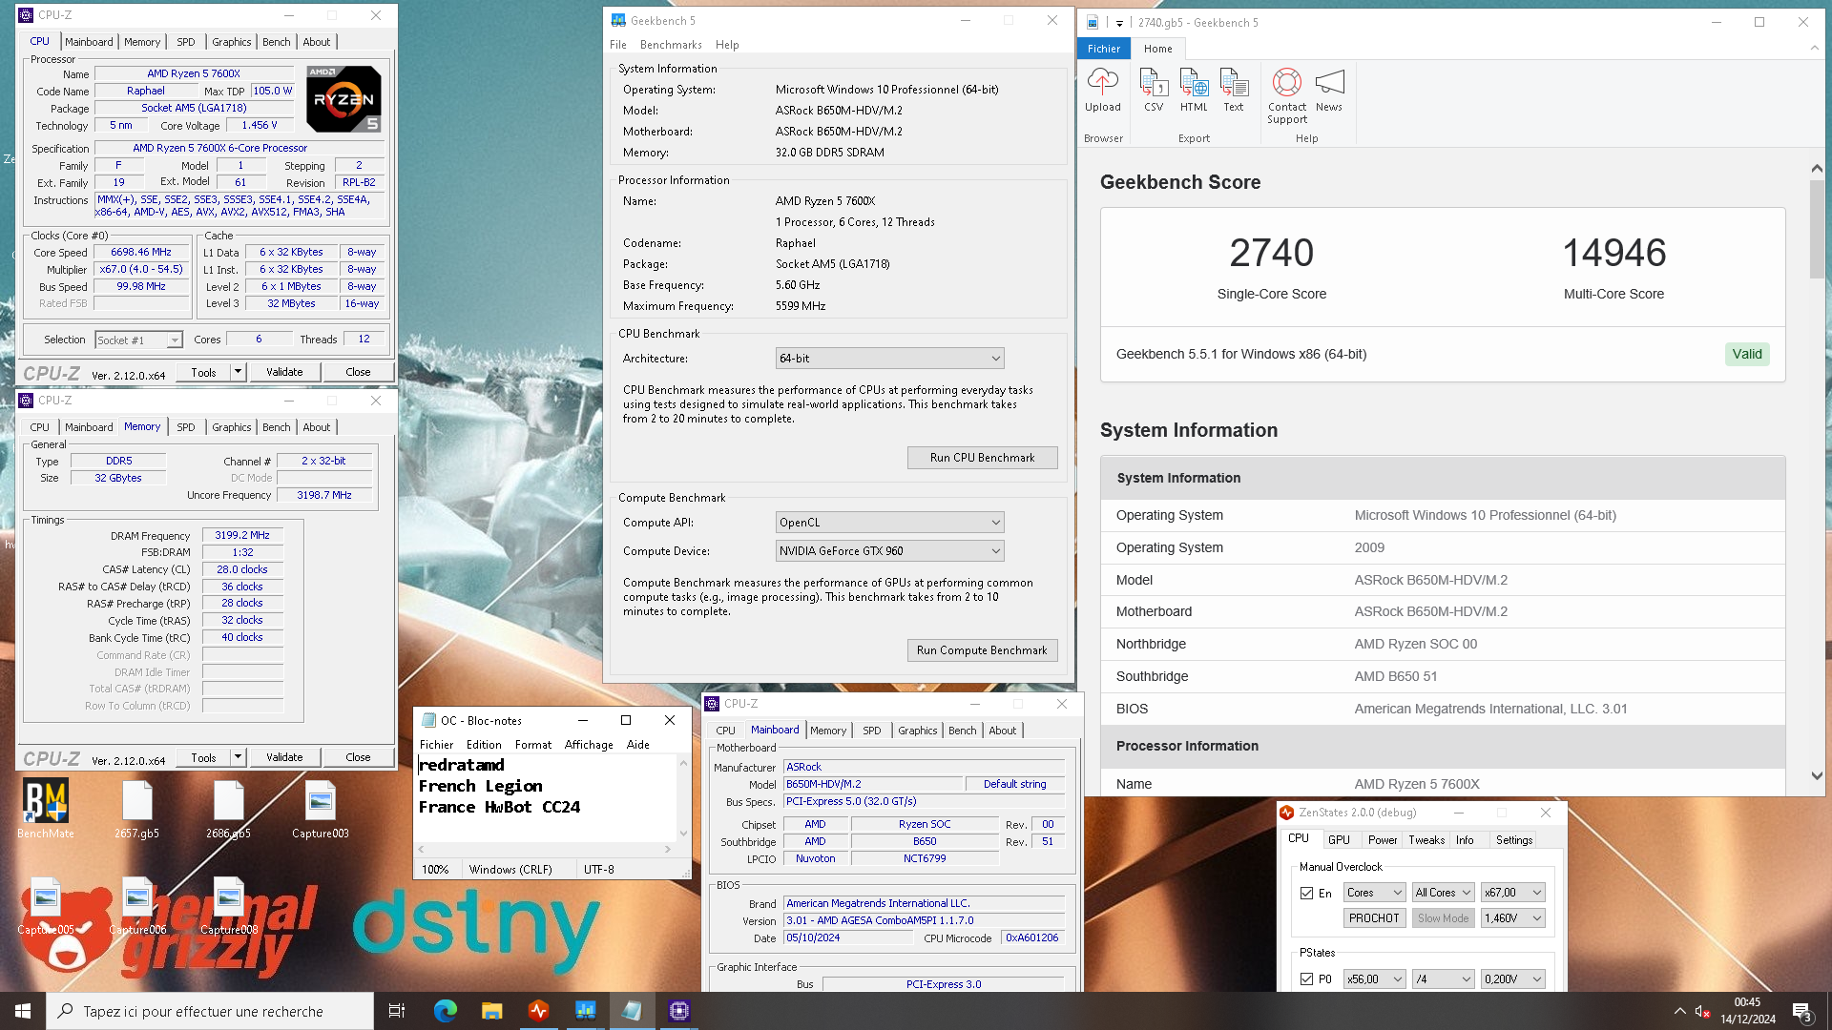Switch to ZenStates app in taskbar
This screenshot has height=1030, width=1832.
coord(539,1011)
